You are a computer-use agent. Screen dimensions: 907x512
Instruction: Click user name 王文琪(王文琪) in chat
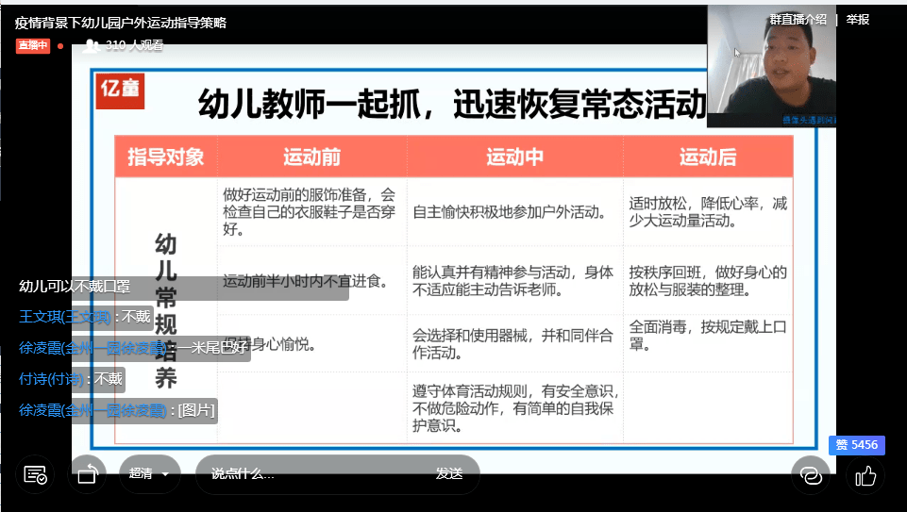click(x=64, y=317)
